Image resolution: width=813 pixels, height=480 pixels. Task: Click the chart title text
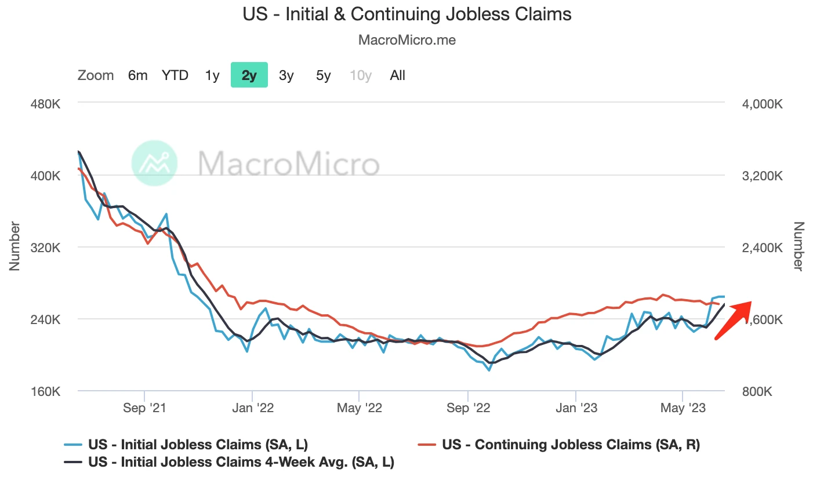(x=407, y=14)
